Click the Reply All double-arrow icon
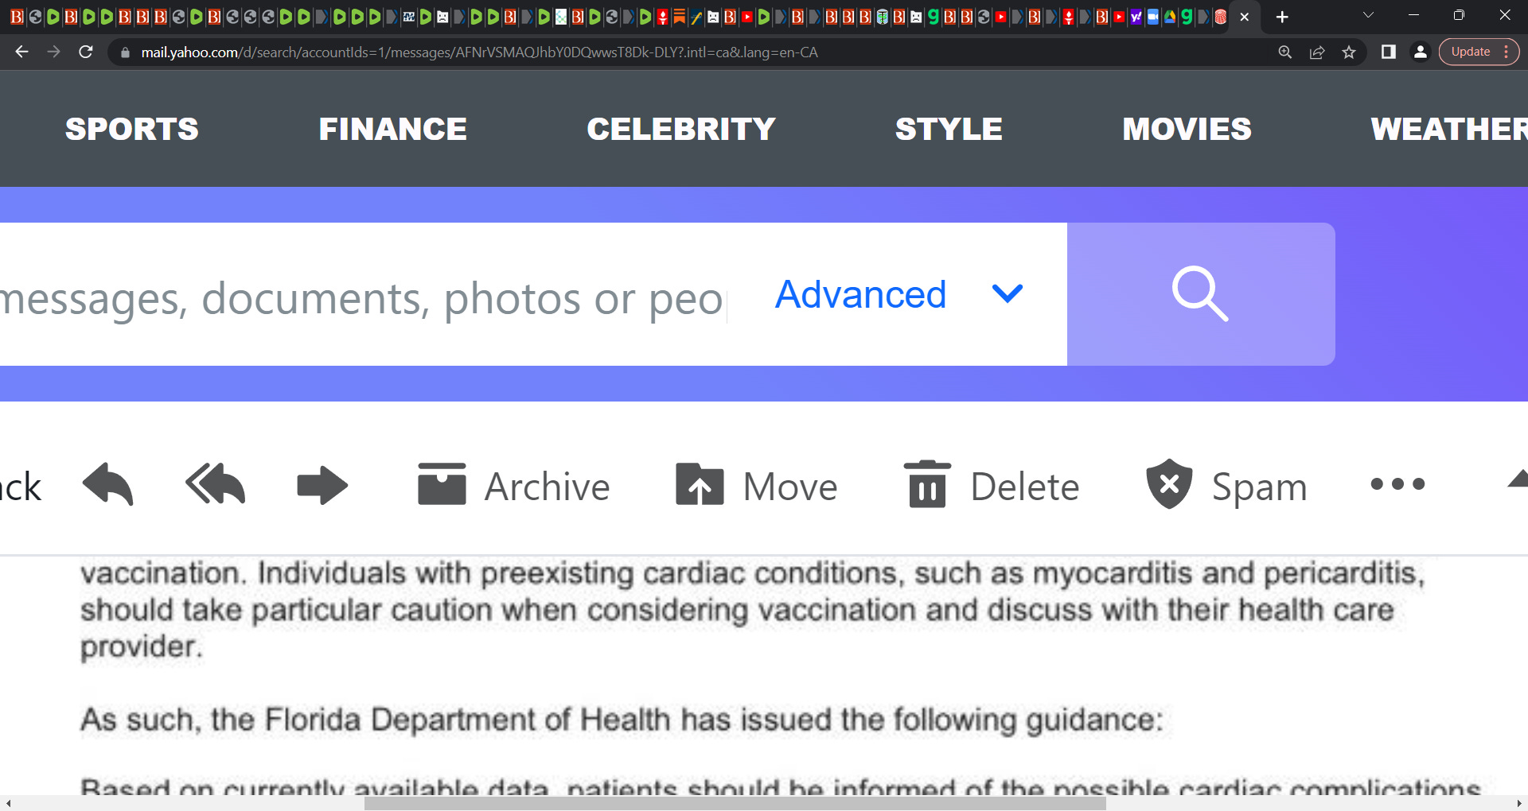Viewport: 1528px width, 811px height. pyautogui.click(x=215, y=484)
